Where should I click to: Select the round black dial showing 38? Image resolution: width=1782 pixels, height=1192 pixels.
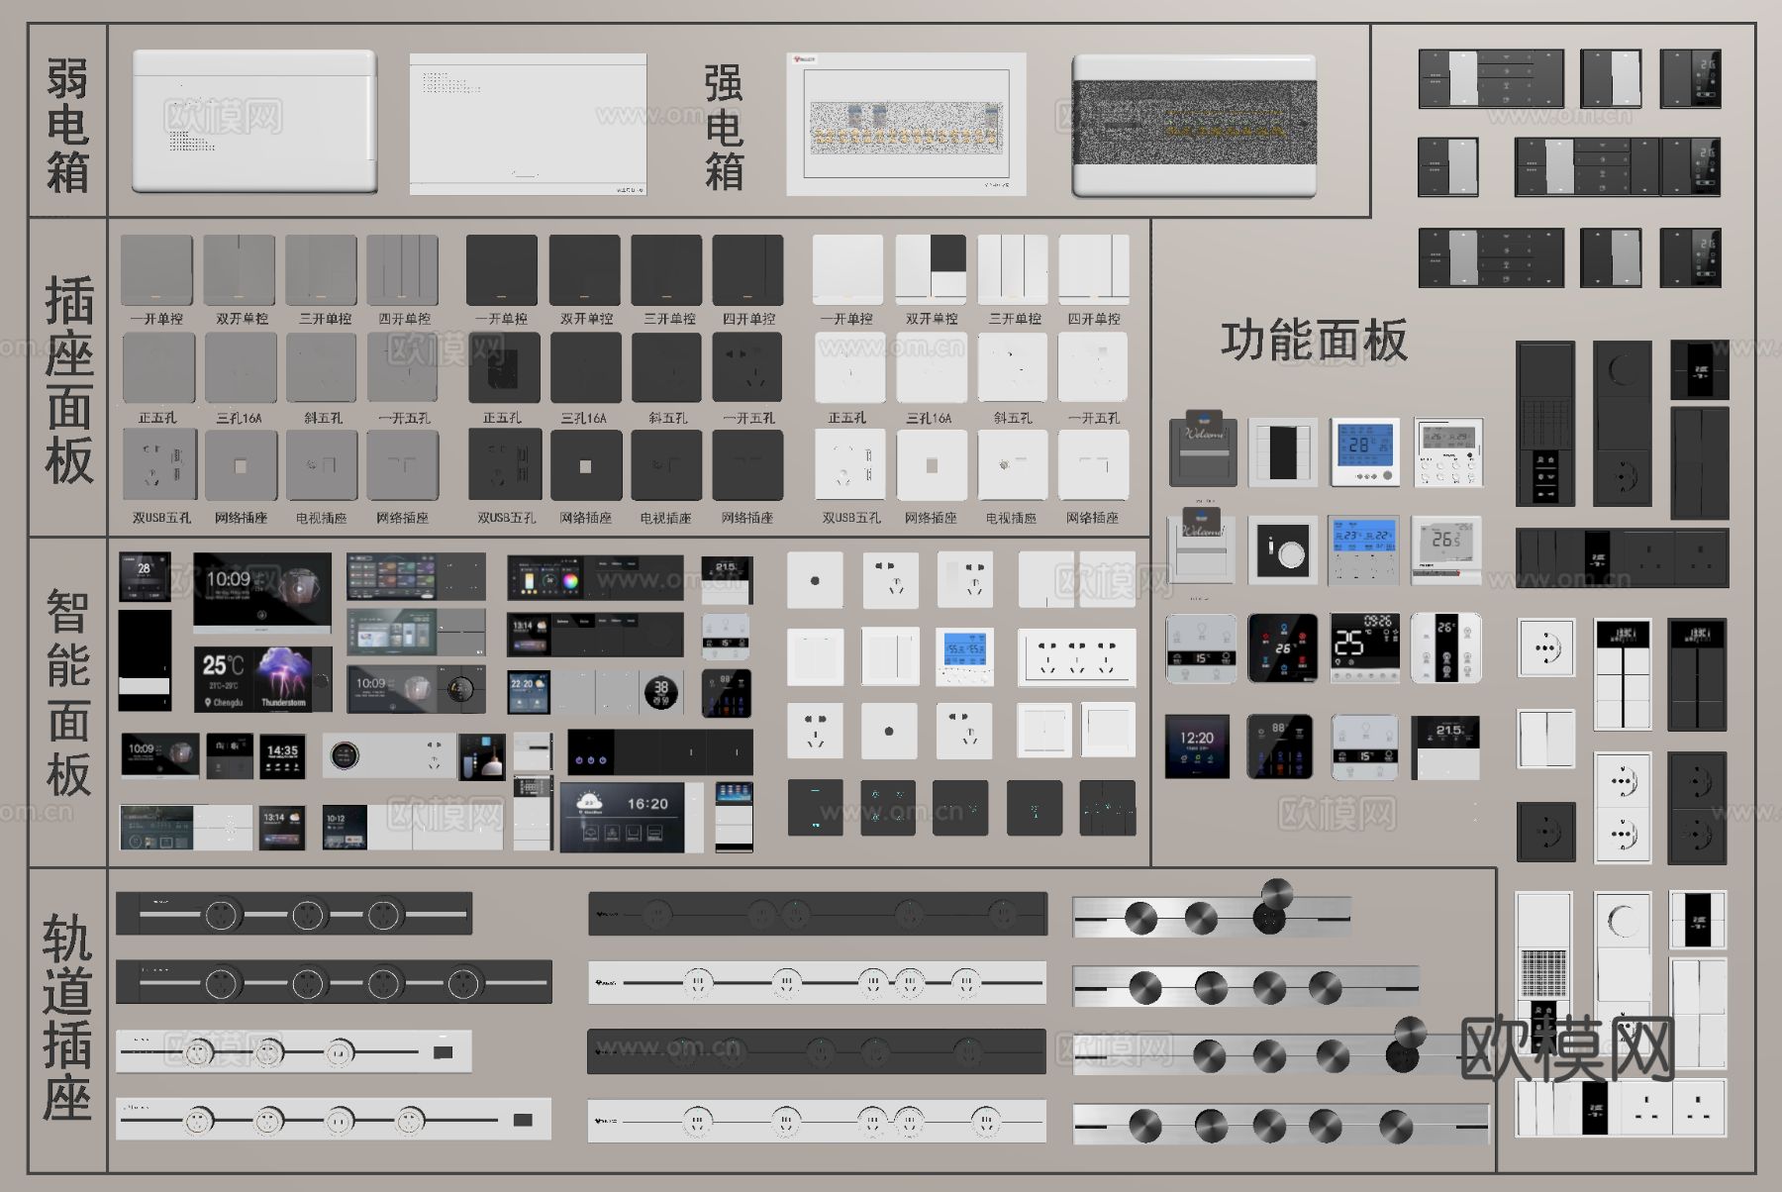tap(661, 692)
